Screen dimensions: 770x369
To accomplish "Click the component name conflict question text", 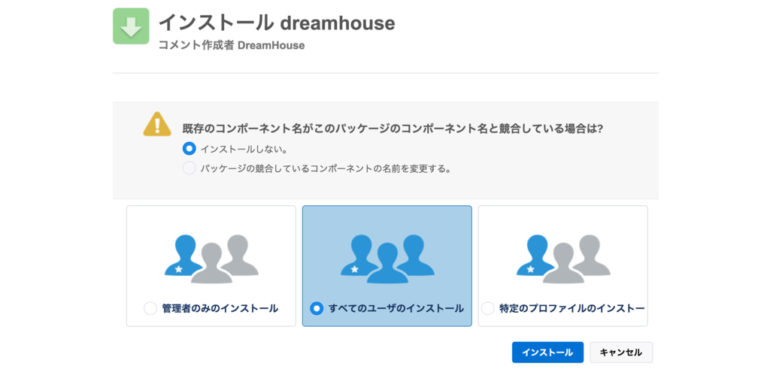I will pos(393,129).
